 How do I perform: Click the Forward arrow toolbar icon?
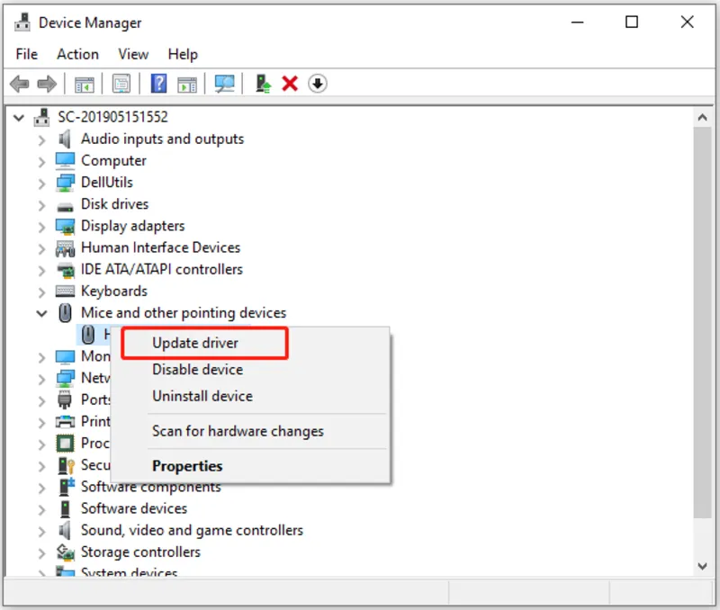pyautogui.click(x=47, y=84)
